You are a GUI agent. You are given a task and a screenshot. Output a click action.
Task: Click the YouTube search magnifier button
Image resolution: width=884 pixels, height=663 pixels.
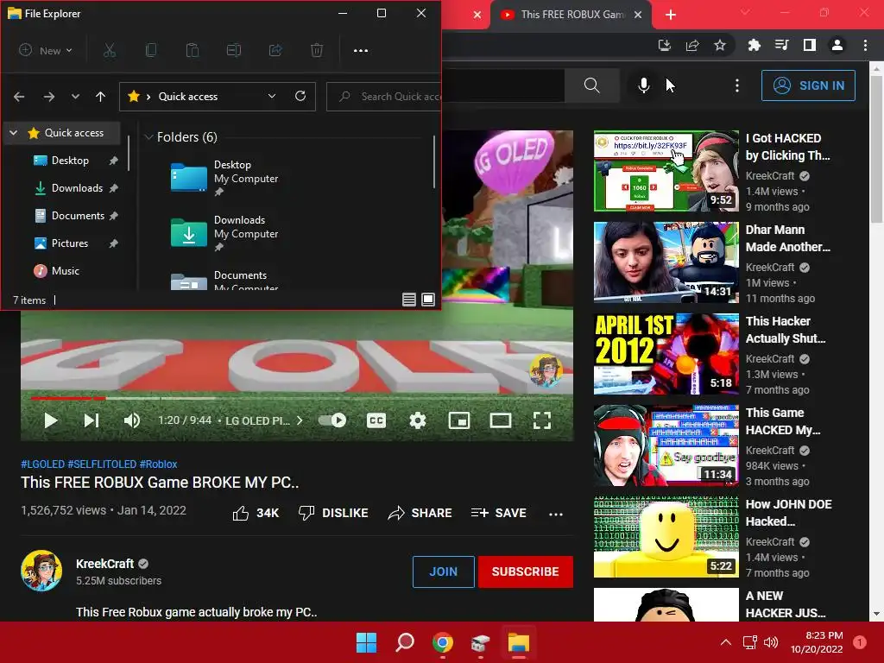click(592, 85)
